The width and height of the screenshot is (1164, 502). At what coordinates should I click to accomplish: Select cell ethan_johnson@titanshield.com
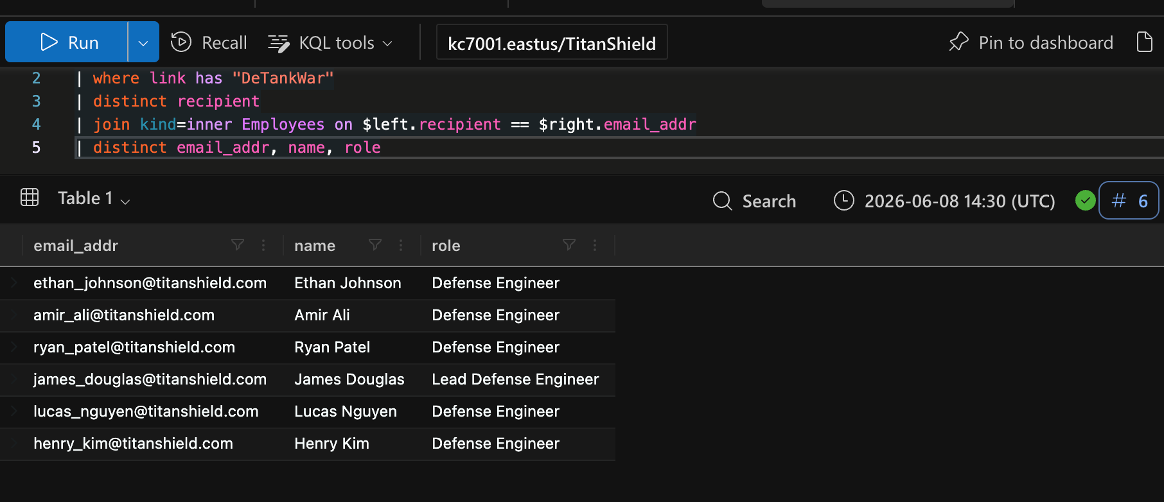[x=150, y=283]
